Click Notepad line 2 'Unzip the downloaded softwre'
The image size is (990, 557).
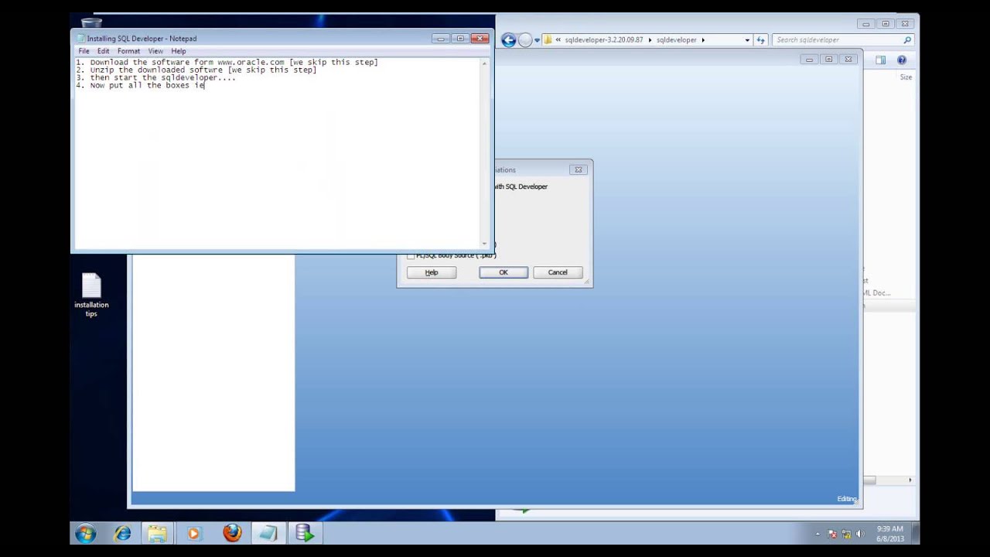pos(156,70)
